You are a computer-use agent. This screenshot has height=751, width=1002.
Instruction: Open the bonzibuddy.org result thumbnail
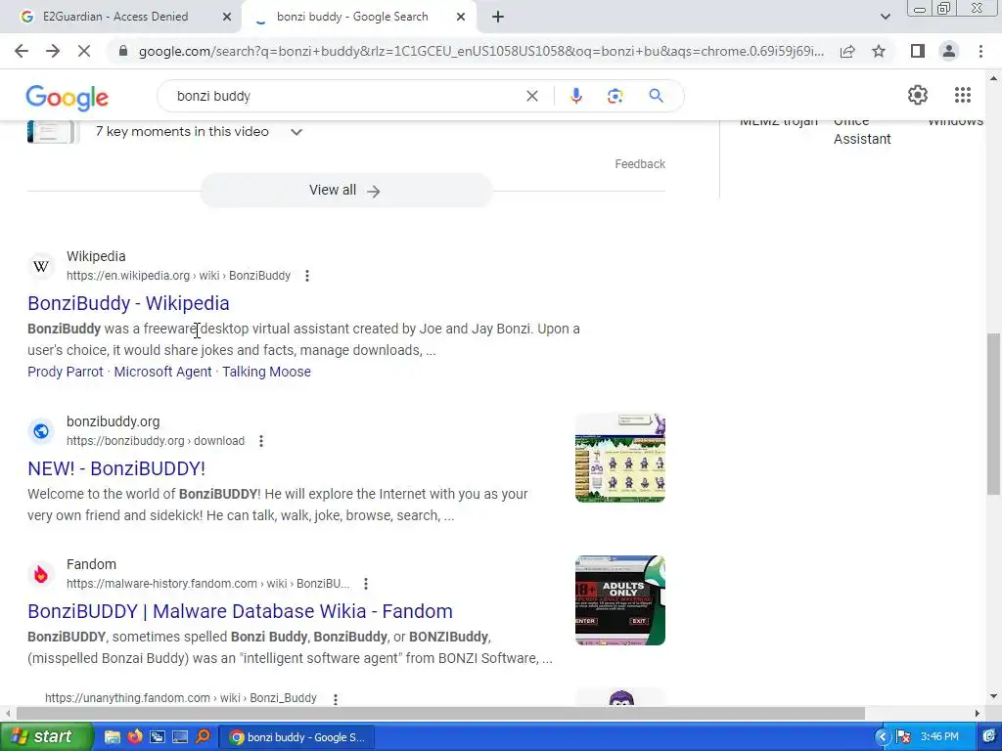pyautogui.click(x=619, y=458)
